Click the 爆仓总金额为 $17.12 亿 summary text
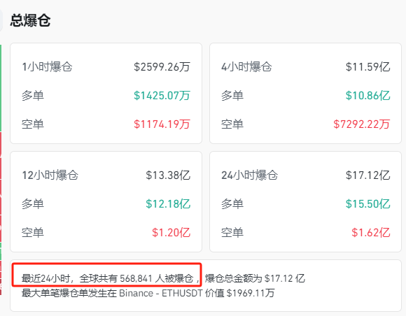406x316 pixels. coord(255,278)
